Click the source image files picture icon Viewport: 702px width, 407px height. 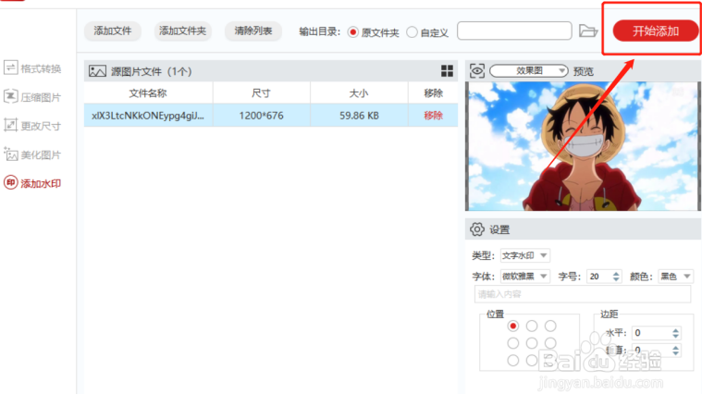point(97,71)
